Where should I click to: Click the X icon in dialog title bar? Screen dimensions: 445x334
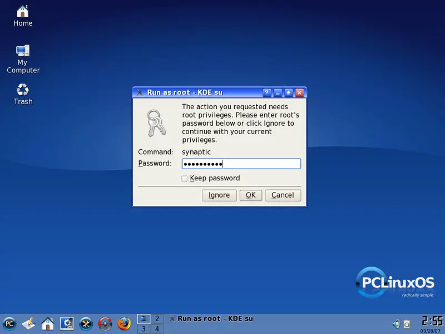pyautogui.click(x=140, y=92)
